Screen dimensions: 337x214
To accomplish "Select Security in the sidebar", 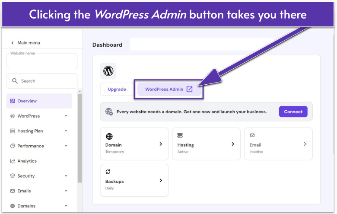I will (39, 176).
